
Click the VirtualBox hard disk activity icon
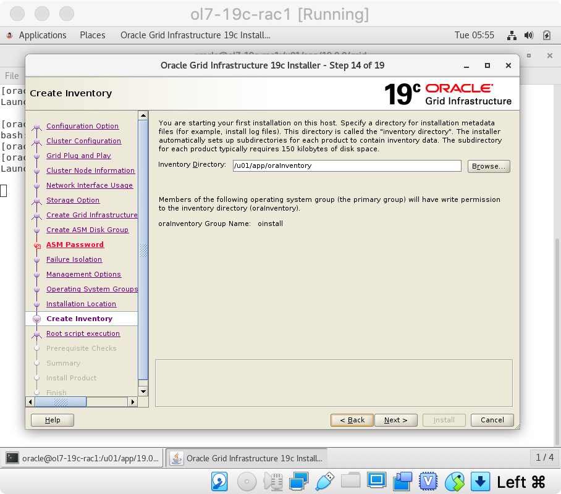coord(219,481)
